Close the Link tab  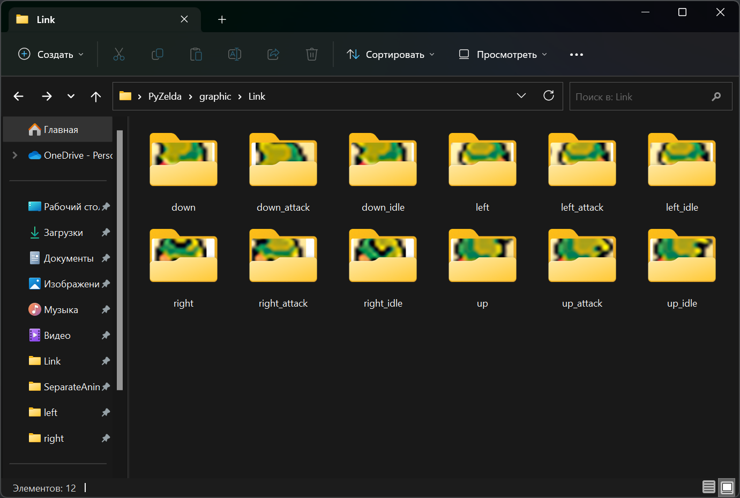click(184, 19)
